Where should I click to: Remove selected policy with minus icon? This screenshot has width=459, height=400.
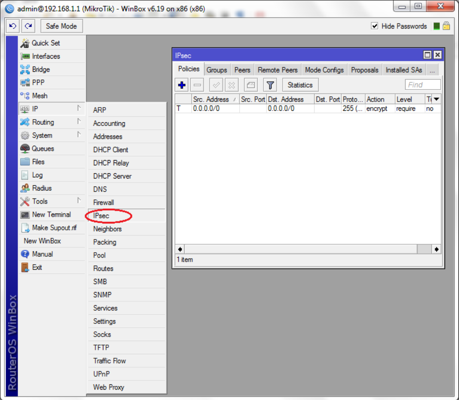point(197,85)
